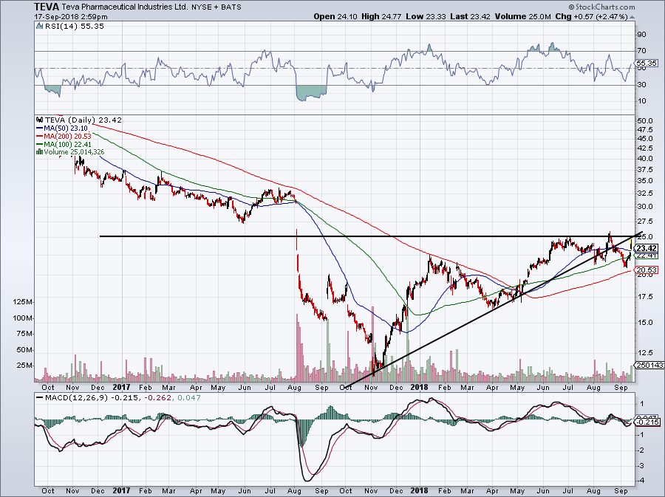The height and width of the screenshot is (497, 665).
Task: Click the red -0.262 MACD signal value
Action: click(157, 398)
